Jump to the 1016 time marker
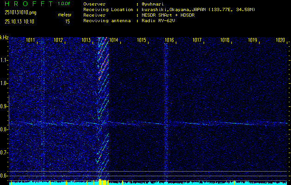Viewport: 291px width, 185px height. pyautogui.click(x=169, y=40)
